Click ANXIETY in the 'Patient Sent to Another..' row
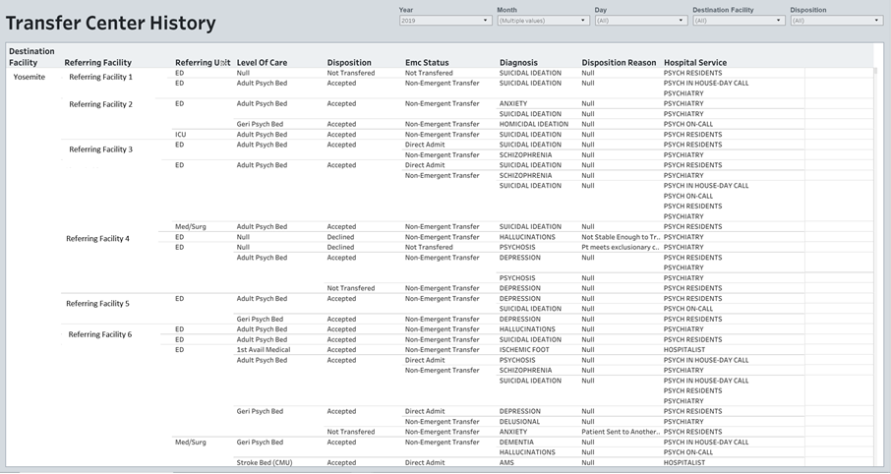891x474 pixels. click(x=513, y=432)
